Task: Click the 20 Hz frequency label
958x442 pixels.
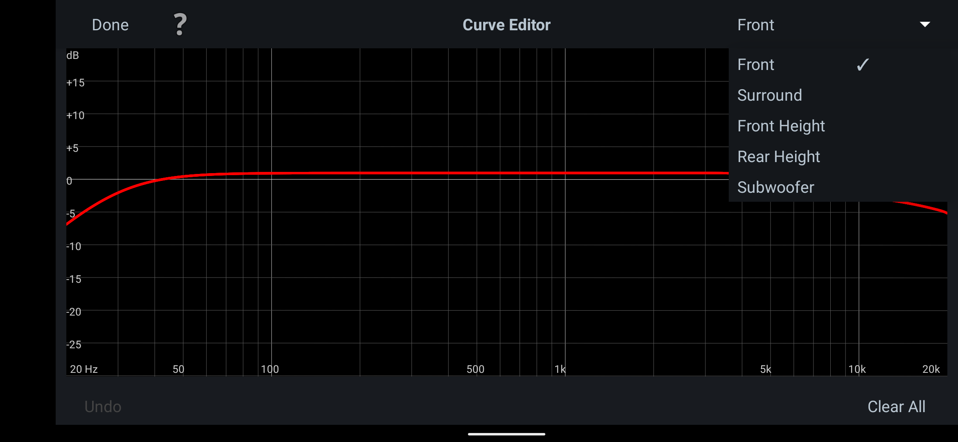Action: click(84, 369)
